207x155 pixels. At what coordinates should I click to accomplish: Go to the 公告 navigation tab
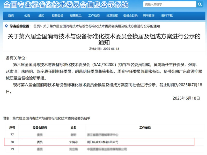(x=27, y=16)
